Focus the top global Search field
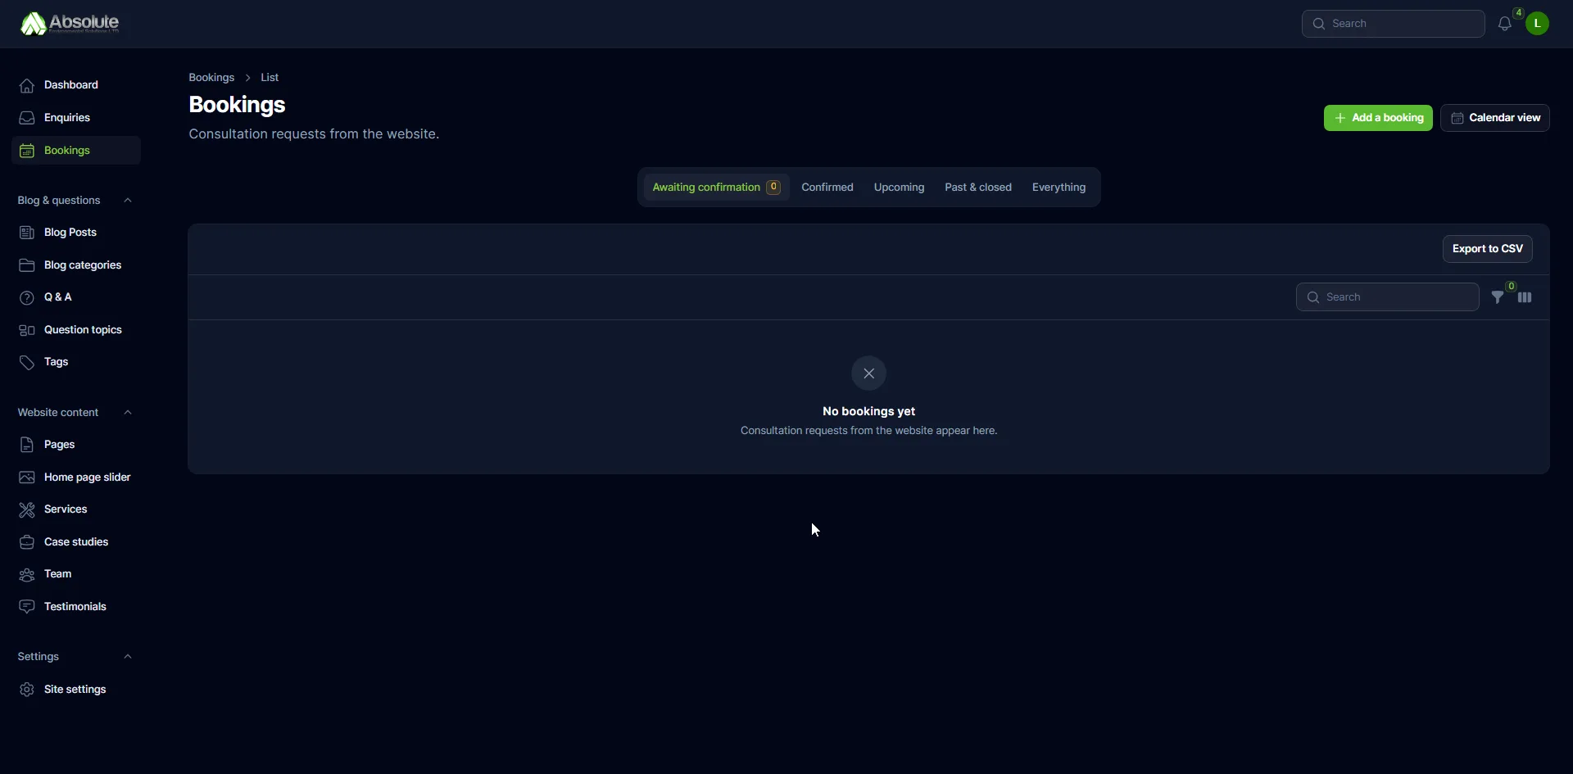Viewport: 1573px width, 774px height. (1393, 24)
